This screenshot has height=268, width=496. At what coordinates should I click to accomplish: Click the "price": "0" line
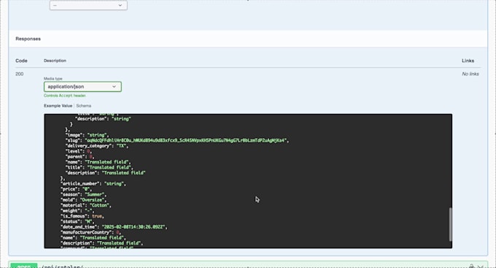pos(76,189)
